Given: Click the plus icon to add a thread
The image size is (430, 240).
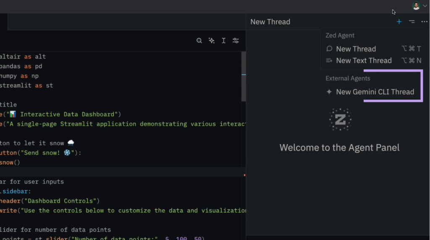Looking at the screenshot, I should coord(399,22).
